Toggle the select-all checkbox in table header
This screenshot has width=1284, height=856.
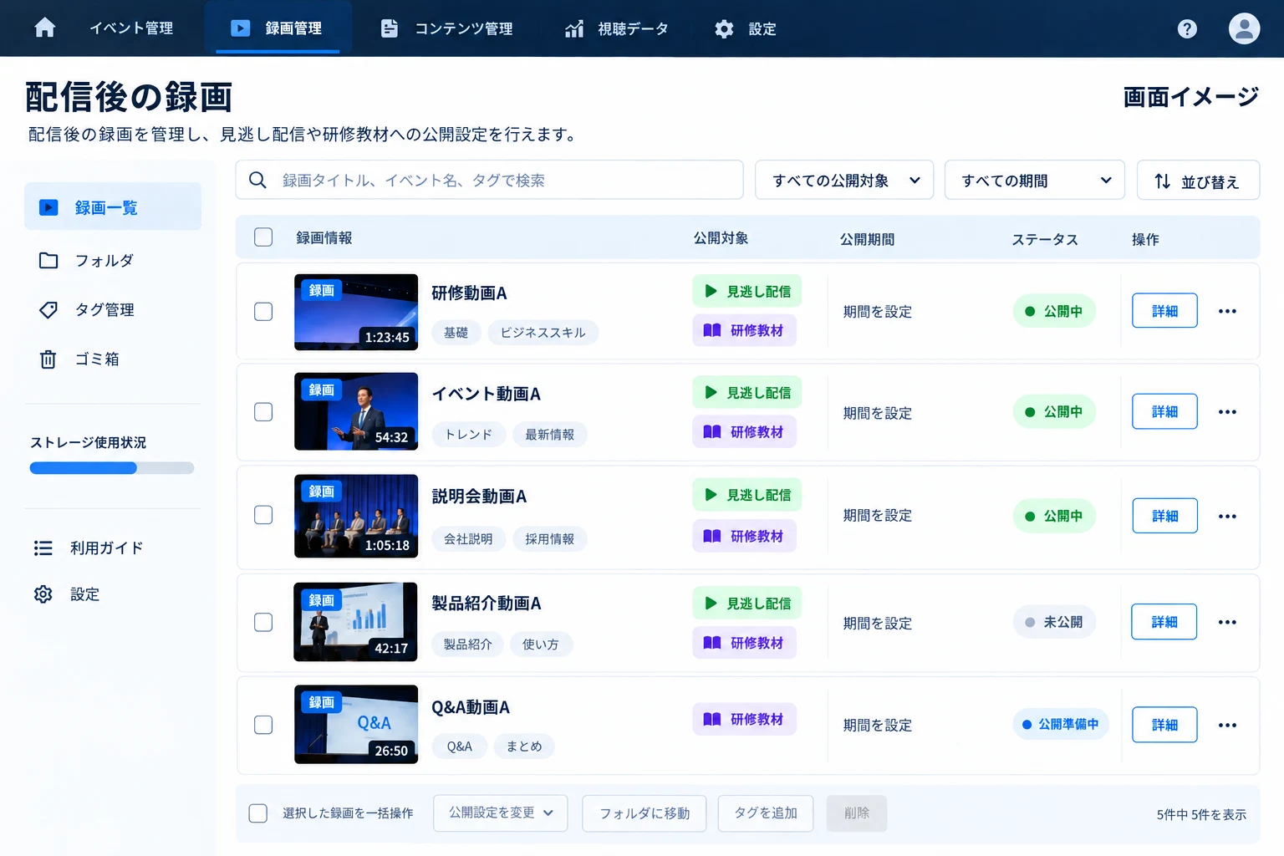(263, 237)
